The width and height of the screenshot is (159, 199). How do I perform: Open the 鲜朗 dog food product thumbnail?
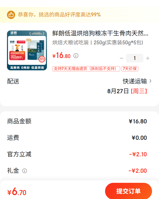pos(27,50)
